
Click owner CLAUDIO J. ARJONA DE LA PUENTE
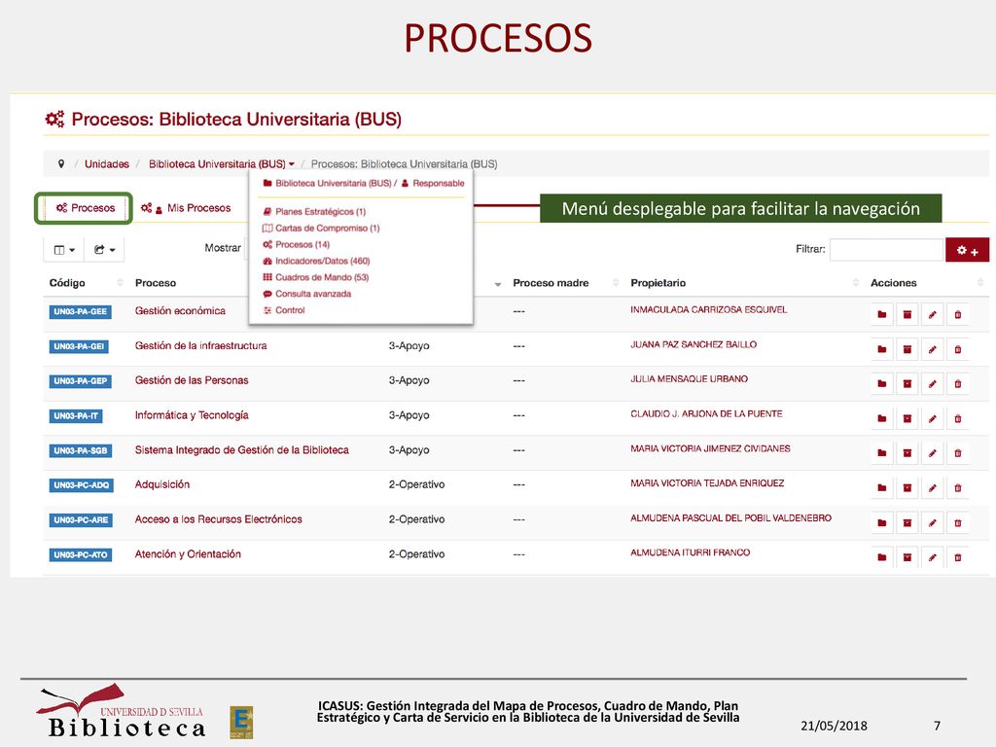[x=706, y=413]
